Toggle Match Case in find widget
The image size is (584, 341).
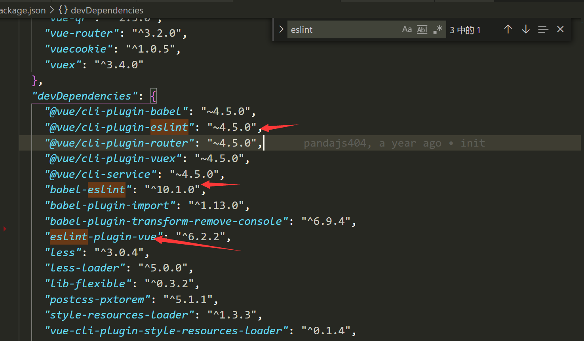[407, 29]
